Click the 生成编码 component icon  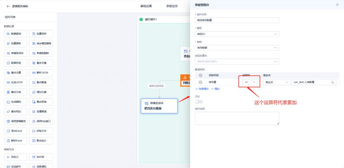(x=8, y=102)
